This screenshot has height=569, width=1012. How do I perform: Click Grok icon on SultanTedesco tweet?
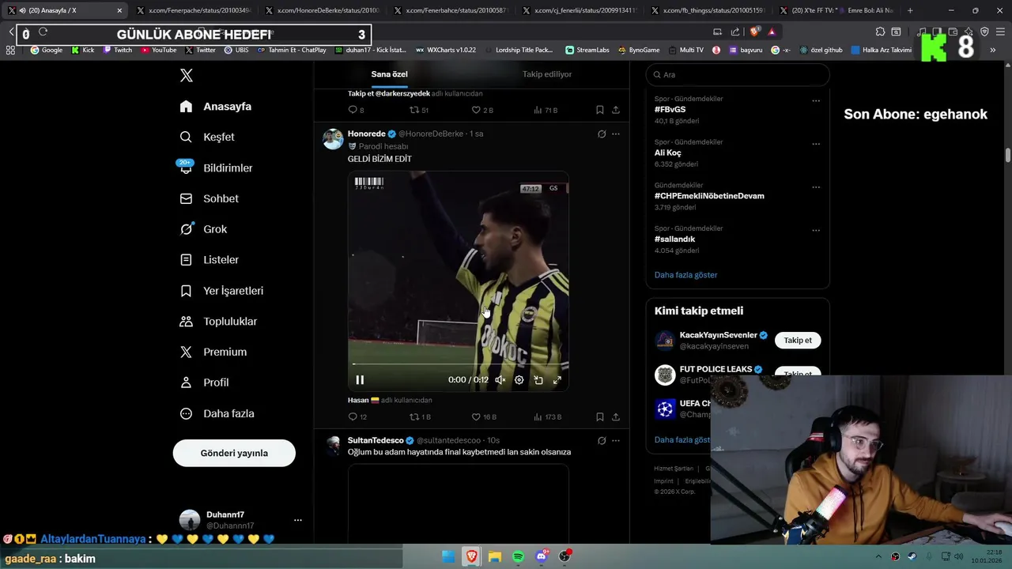[602, 440]
